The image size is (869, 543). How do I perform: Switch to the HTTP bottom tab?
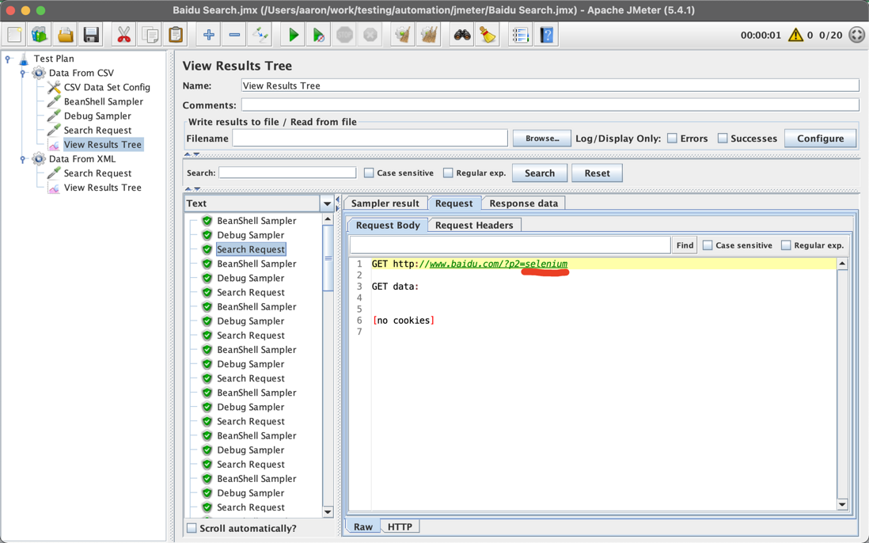400,526
